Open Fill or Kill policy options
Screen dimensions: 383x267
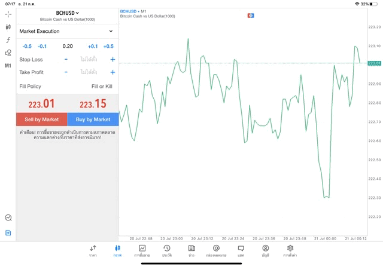click(101, 87)
